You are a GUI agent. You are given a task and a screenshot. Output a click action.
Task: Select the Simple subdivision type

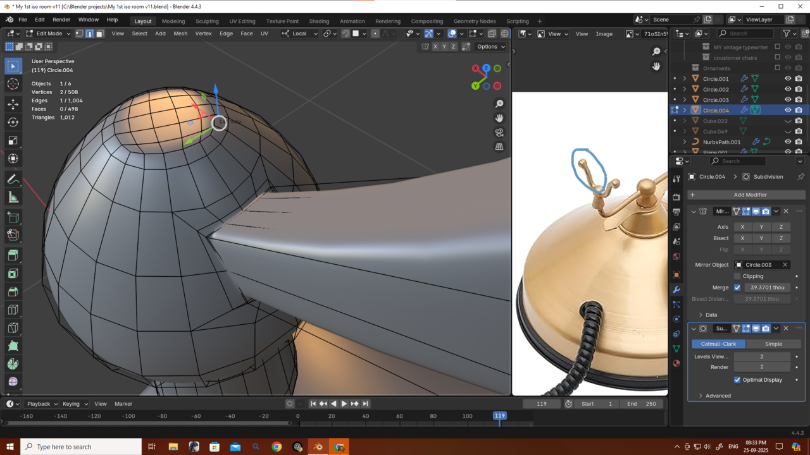click(773, 344)
